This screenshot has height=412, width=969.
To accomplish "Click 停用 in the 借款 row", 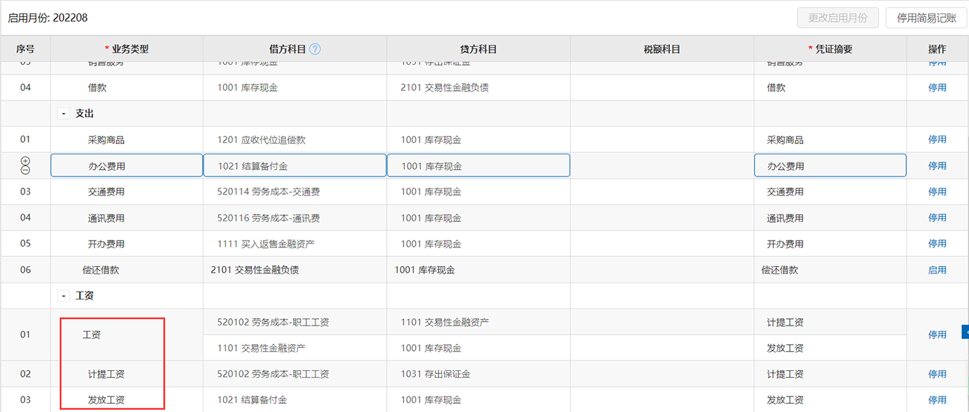I will pyautogui.click(x=937, y=87).
